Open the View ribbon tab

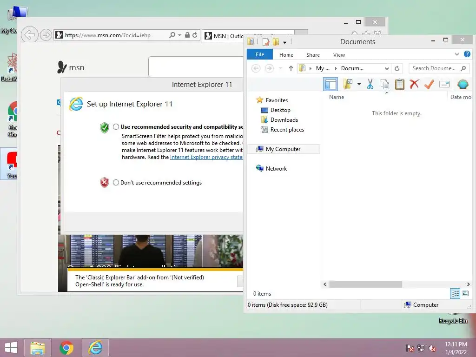tap(339, 55)
